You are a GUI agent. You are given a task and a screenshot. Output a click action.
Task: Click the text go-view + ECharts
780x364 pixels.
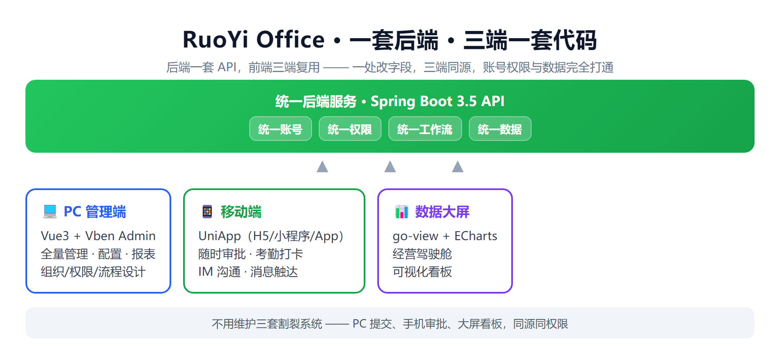click(445, 236)
